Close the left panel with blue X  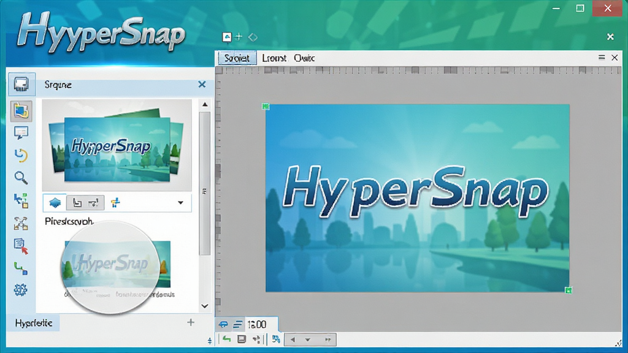(202, 85)
